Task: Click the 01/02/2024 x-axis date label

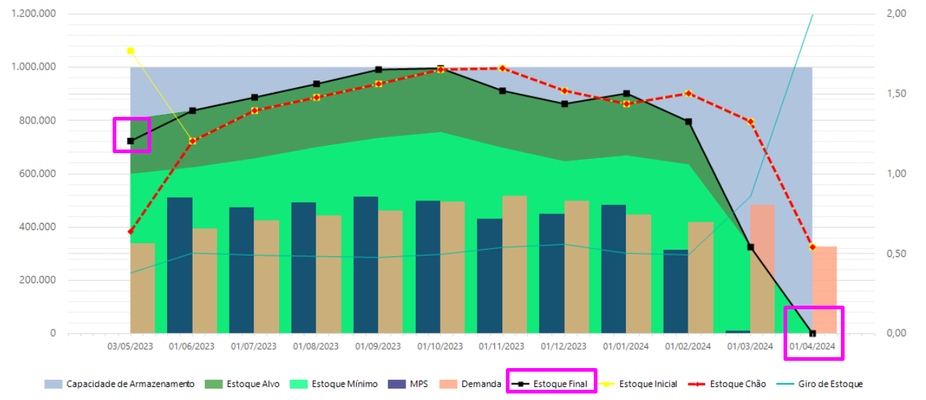Action: click(x=688, y=347)
